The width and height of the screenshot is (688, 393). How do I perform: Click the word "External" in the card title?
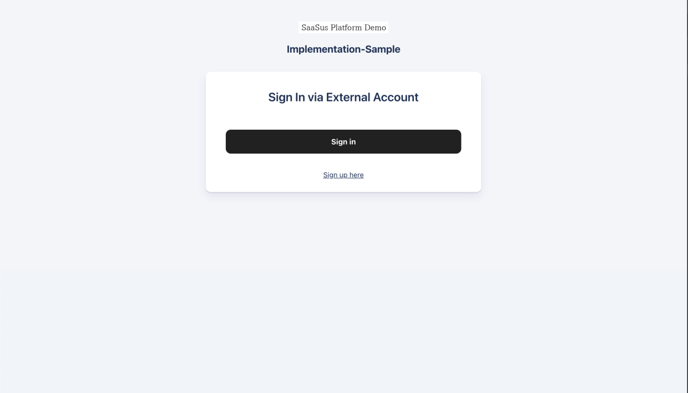tap(348, 97)
